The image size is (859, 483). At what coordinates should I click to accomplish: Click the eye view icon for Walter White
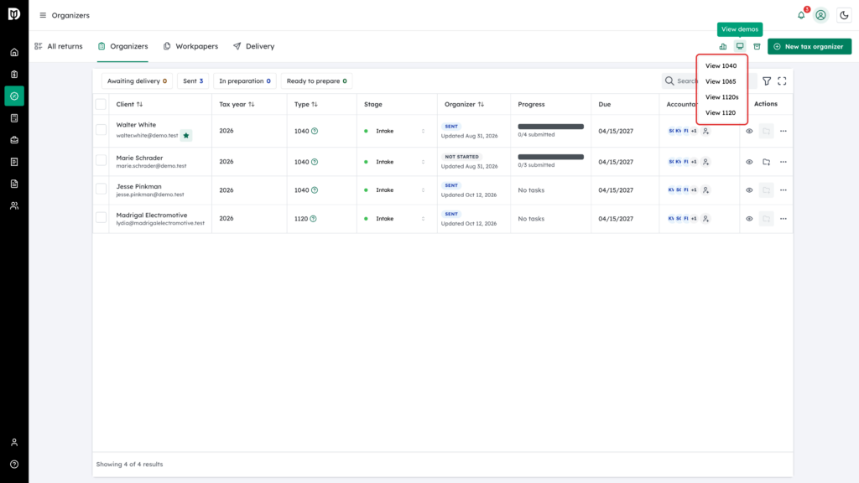[x=749, y=131]
